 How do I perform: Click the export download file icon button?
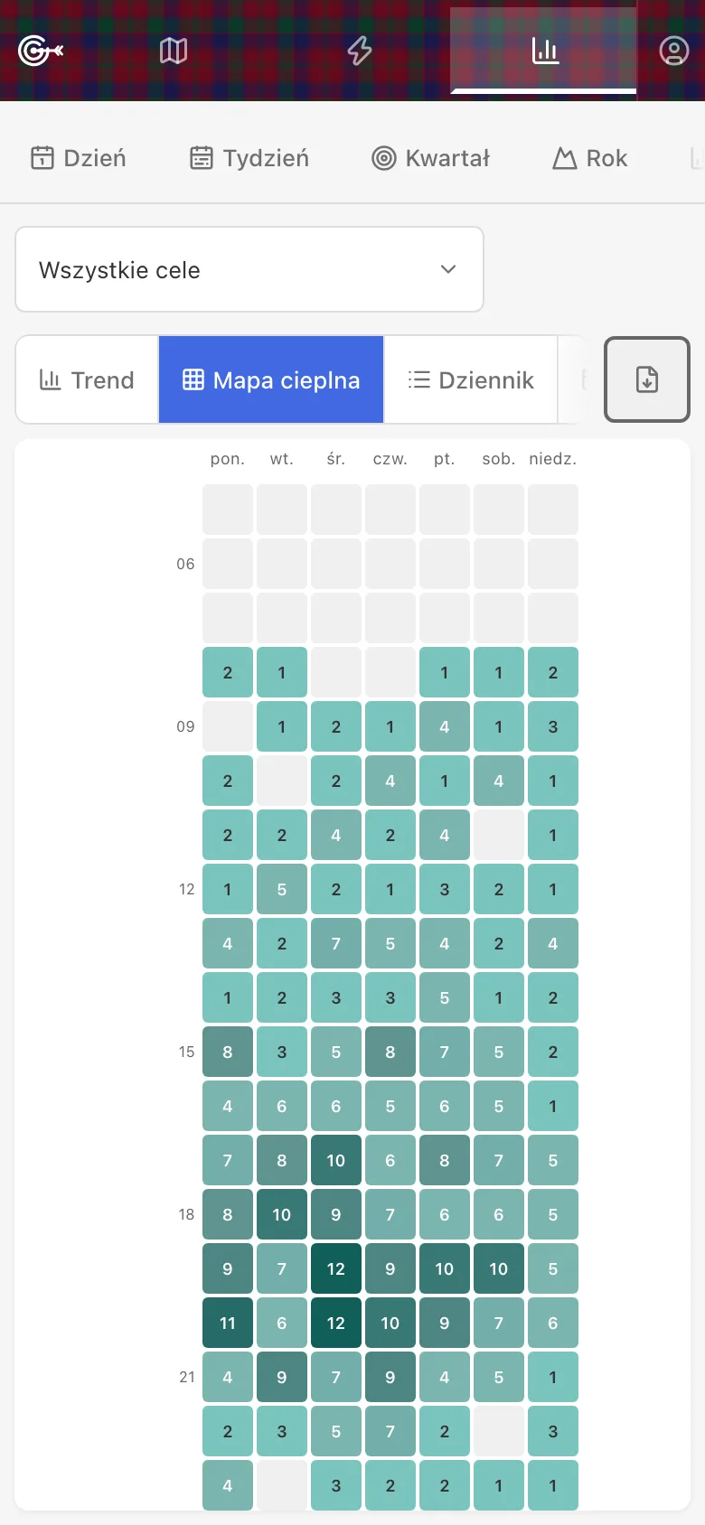[x=647, y=379]
